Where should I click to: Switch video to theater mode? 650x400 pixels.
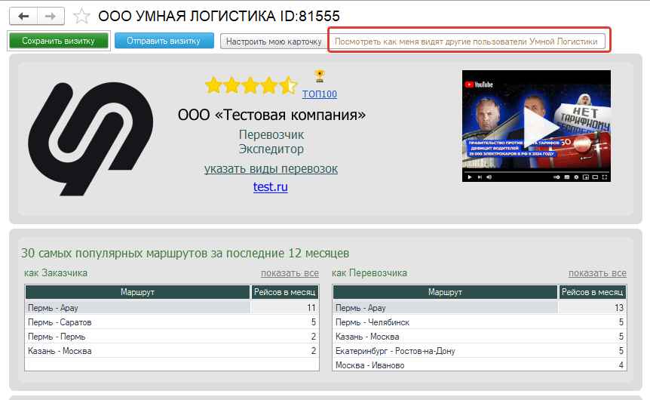click(595, 177)
